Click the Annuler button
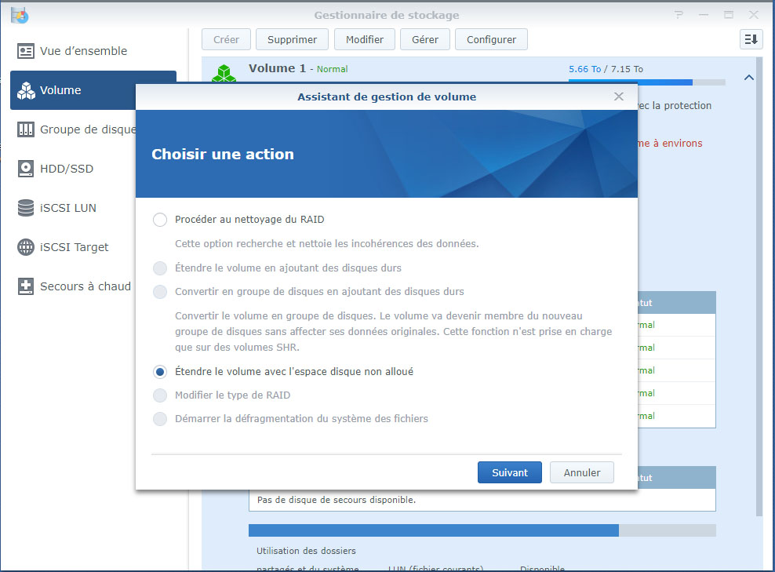 pos(582,472)
